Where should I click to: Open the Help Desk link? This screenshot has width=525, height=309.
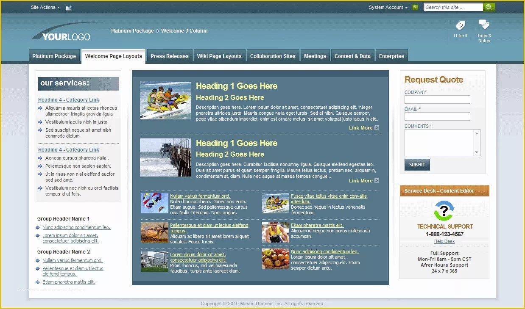coord(444,241)
